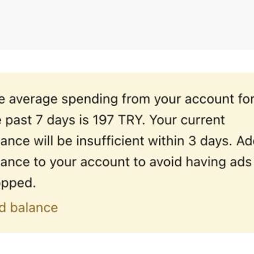Click the gray header area above the banner
Image resolution: width=254 pixels, height=254 pixels.
[127, 25]
